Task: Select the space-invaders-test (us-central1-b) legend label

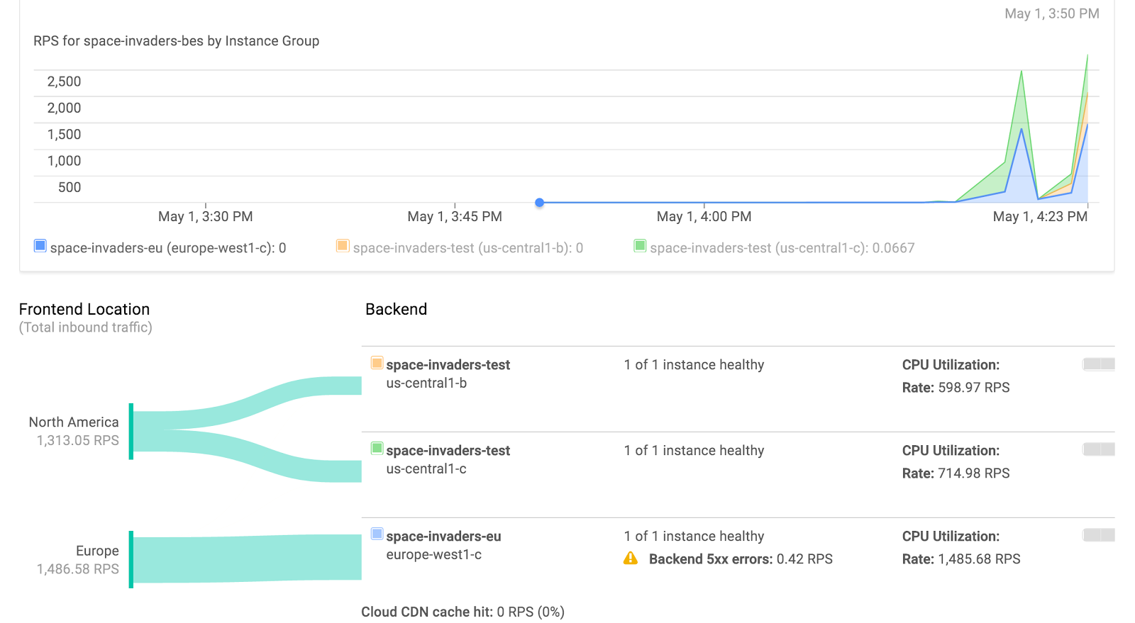Action: click(x=468, y=248)
